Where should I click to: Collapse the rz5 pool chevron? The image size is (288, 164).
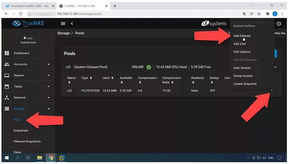click(275, 67)
